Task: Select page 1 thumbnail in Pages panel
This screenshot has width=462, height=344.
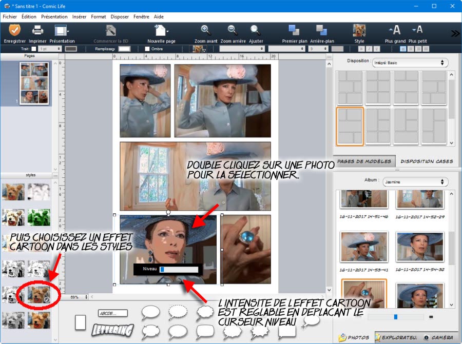Action: tap(34, 83)
